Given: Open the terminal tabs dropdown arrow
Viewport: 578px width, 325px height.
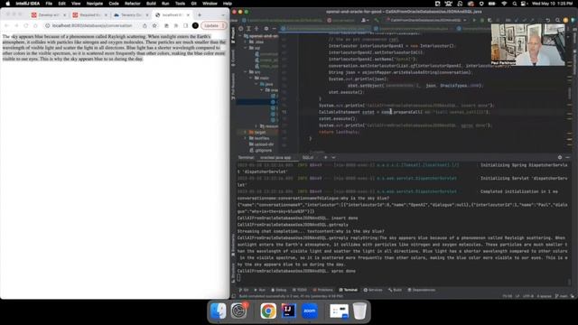Looking at the screenshot, I should (333, 157).
